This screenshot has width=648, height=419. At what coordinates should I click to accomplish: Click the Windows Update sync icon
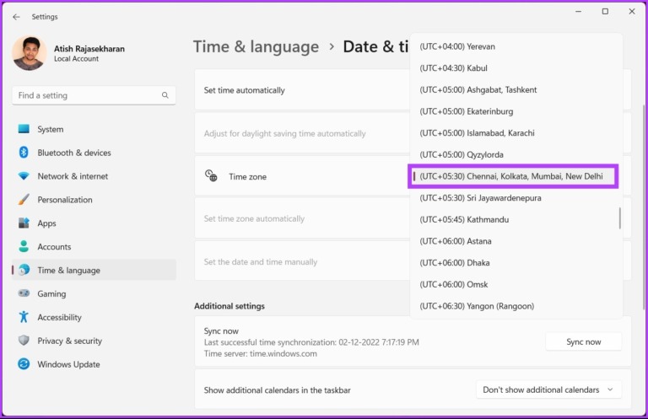24,364
